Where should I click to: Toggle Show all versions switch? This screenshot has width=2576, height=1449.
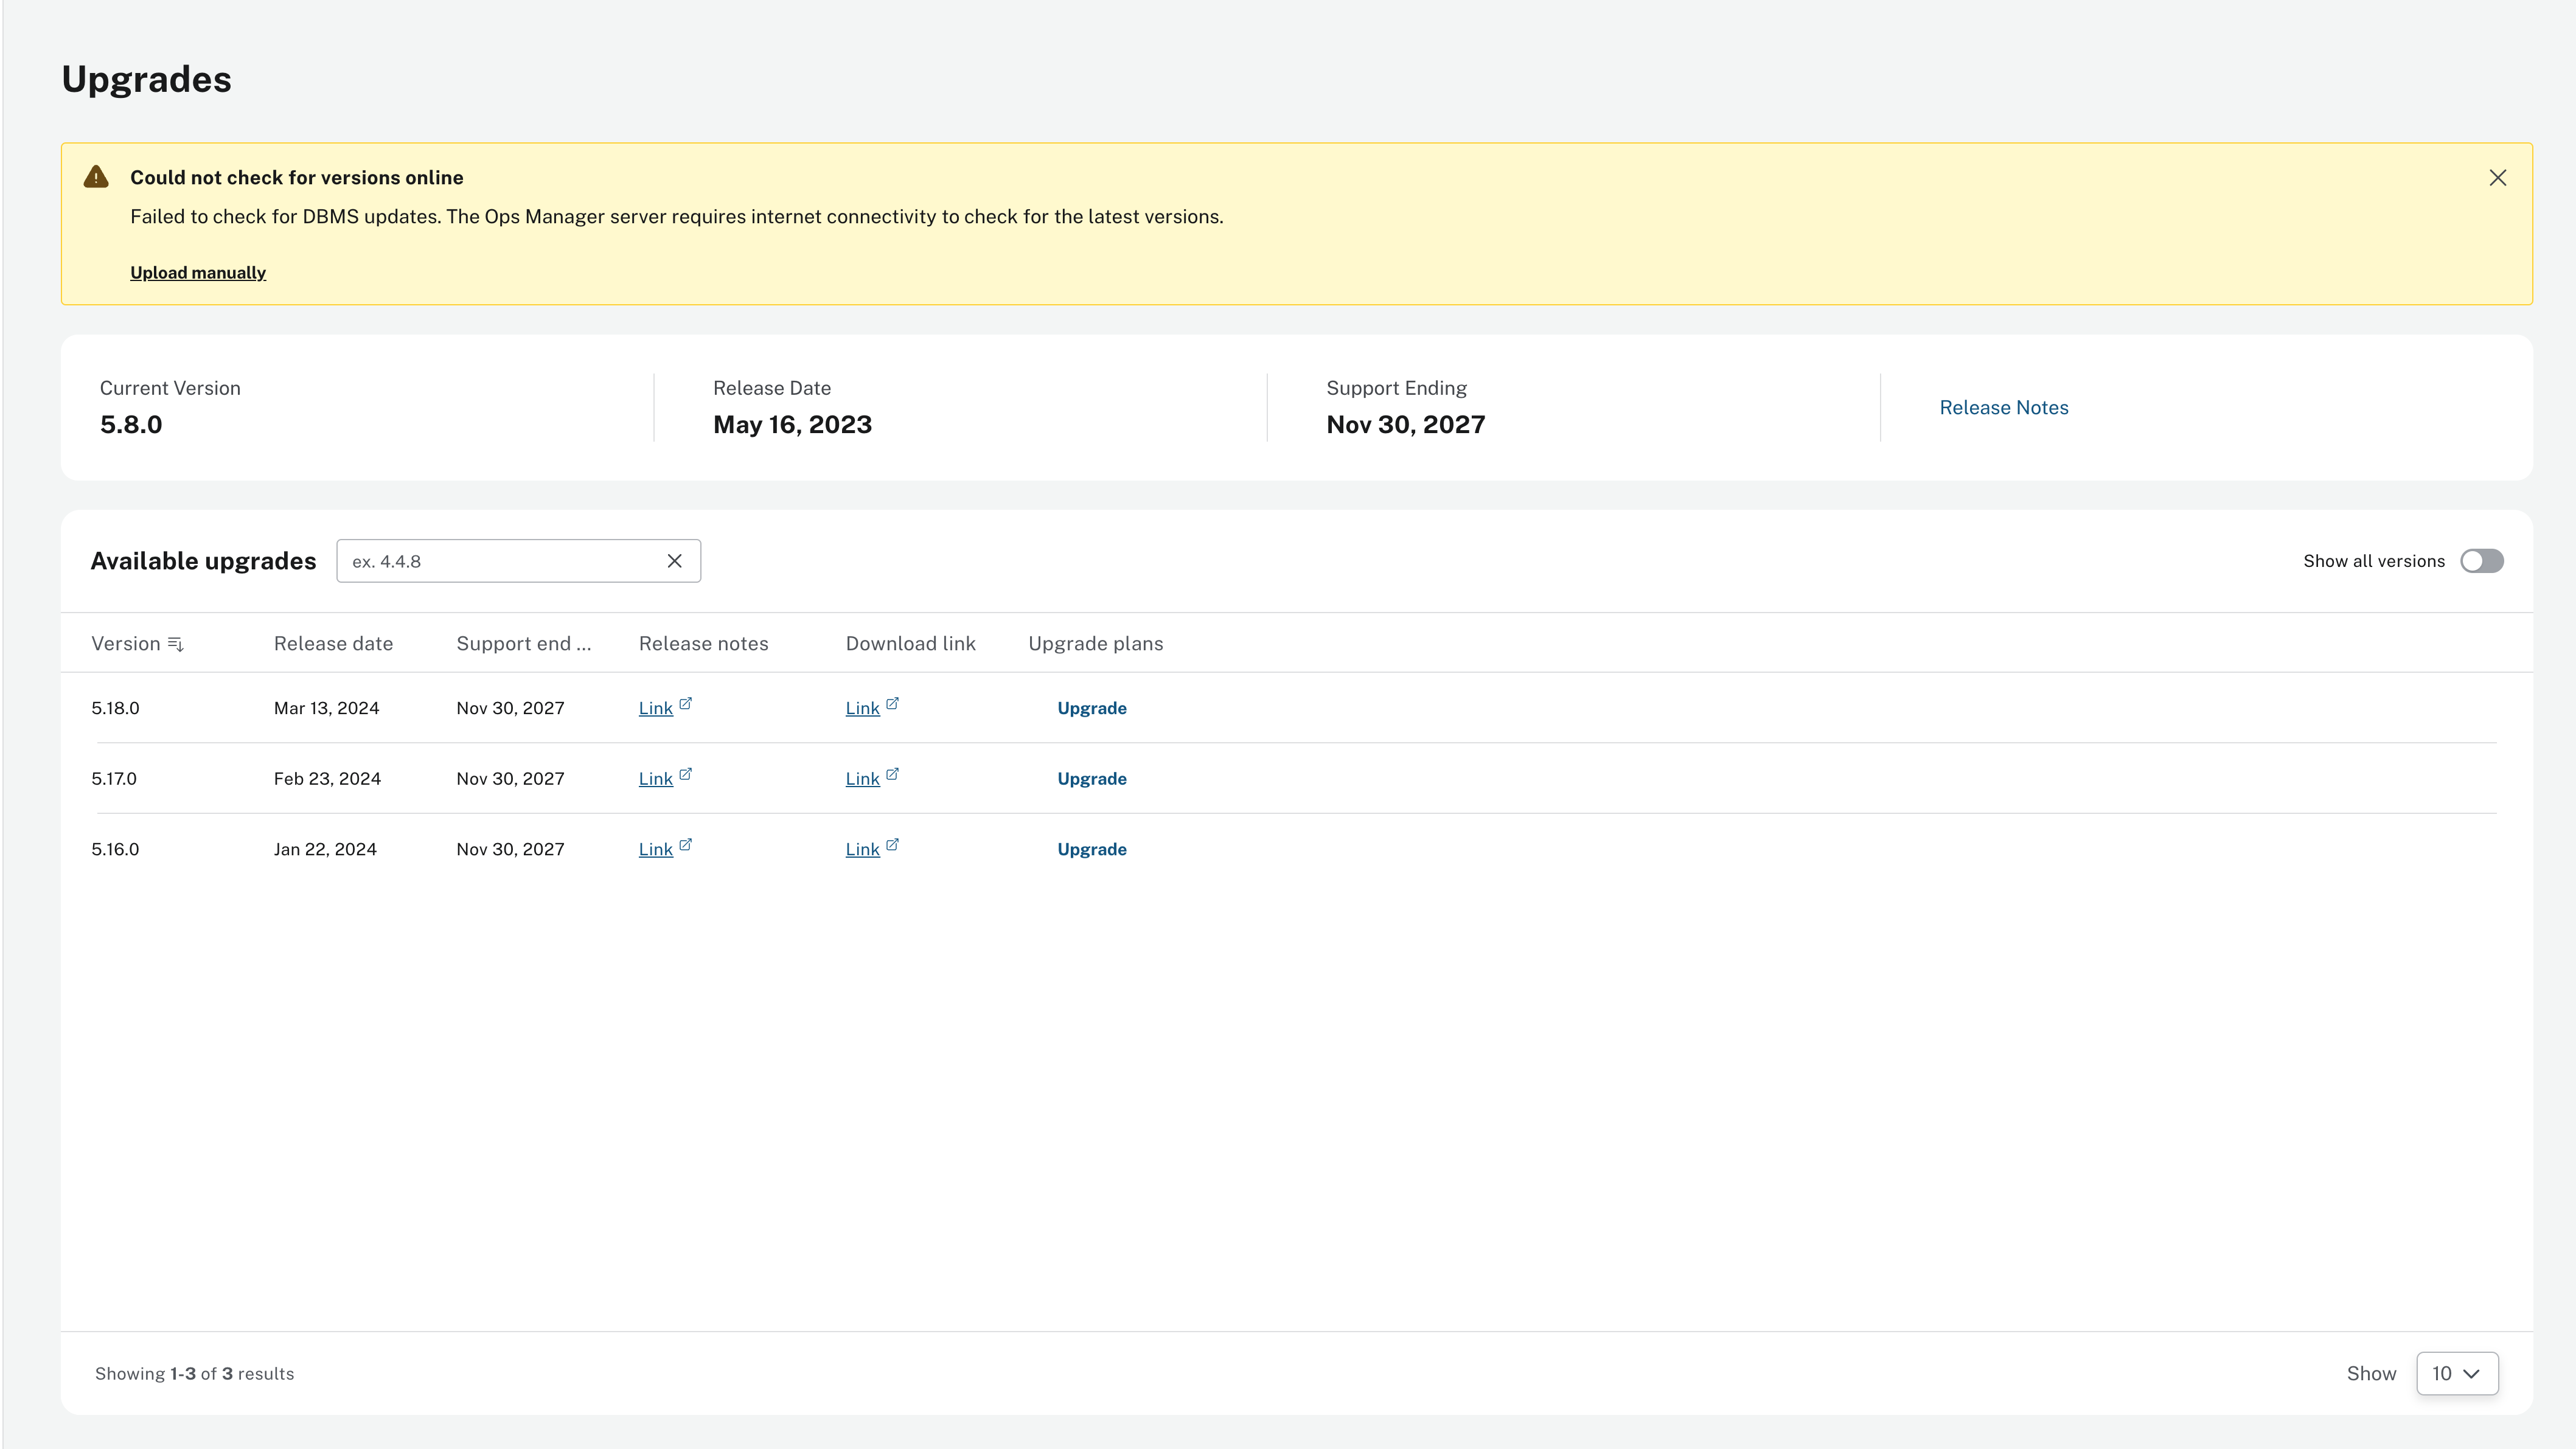[2482, 561]
